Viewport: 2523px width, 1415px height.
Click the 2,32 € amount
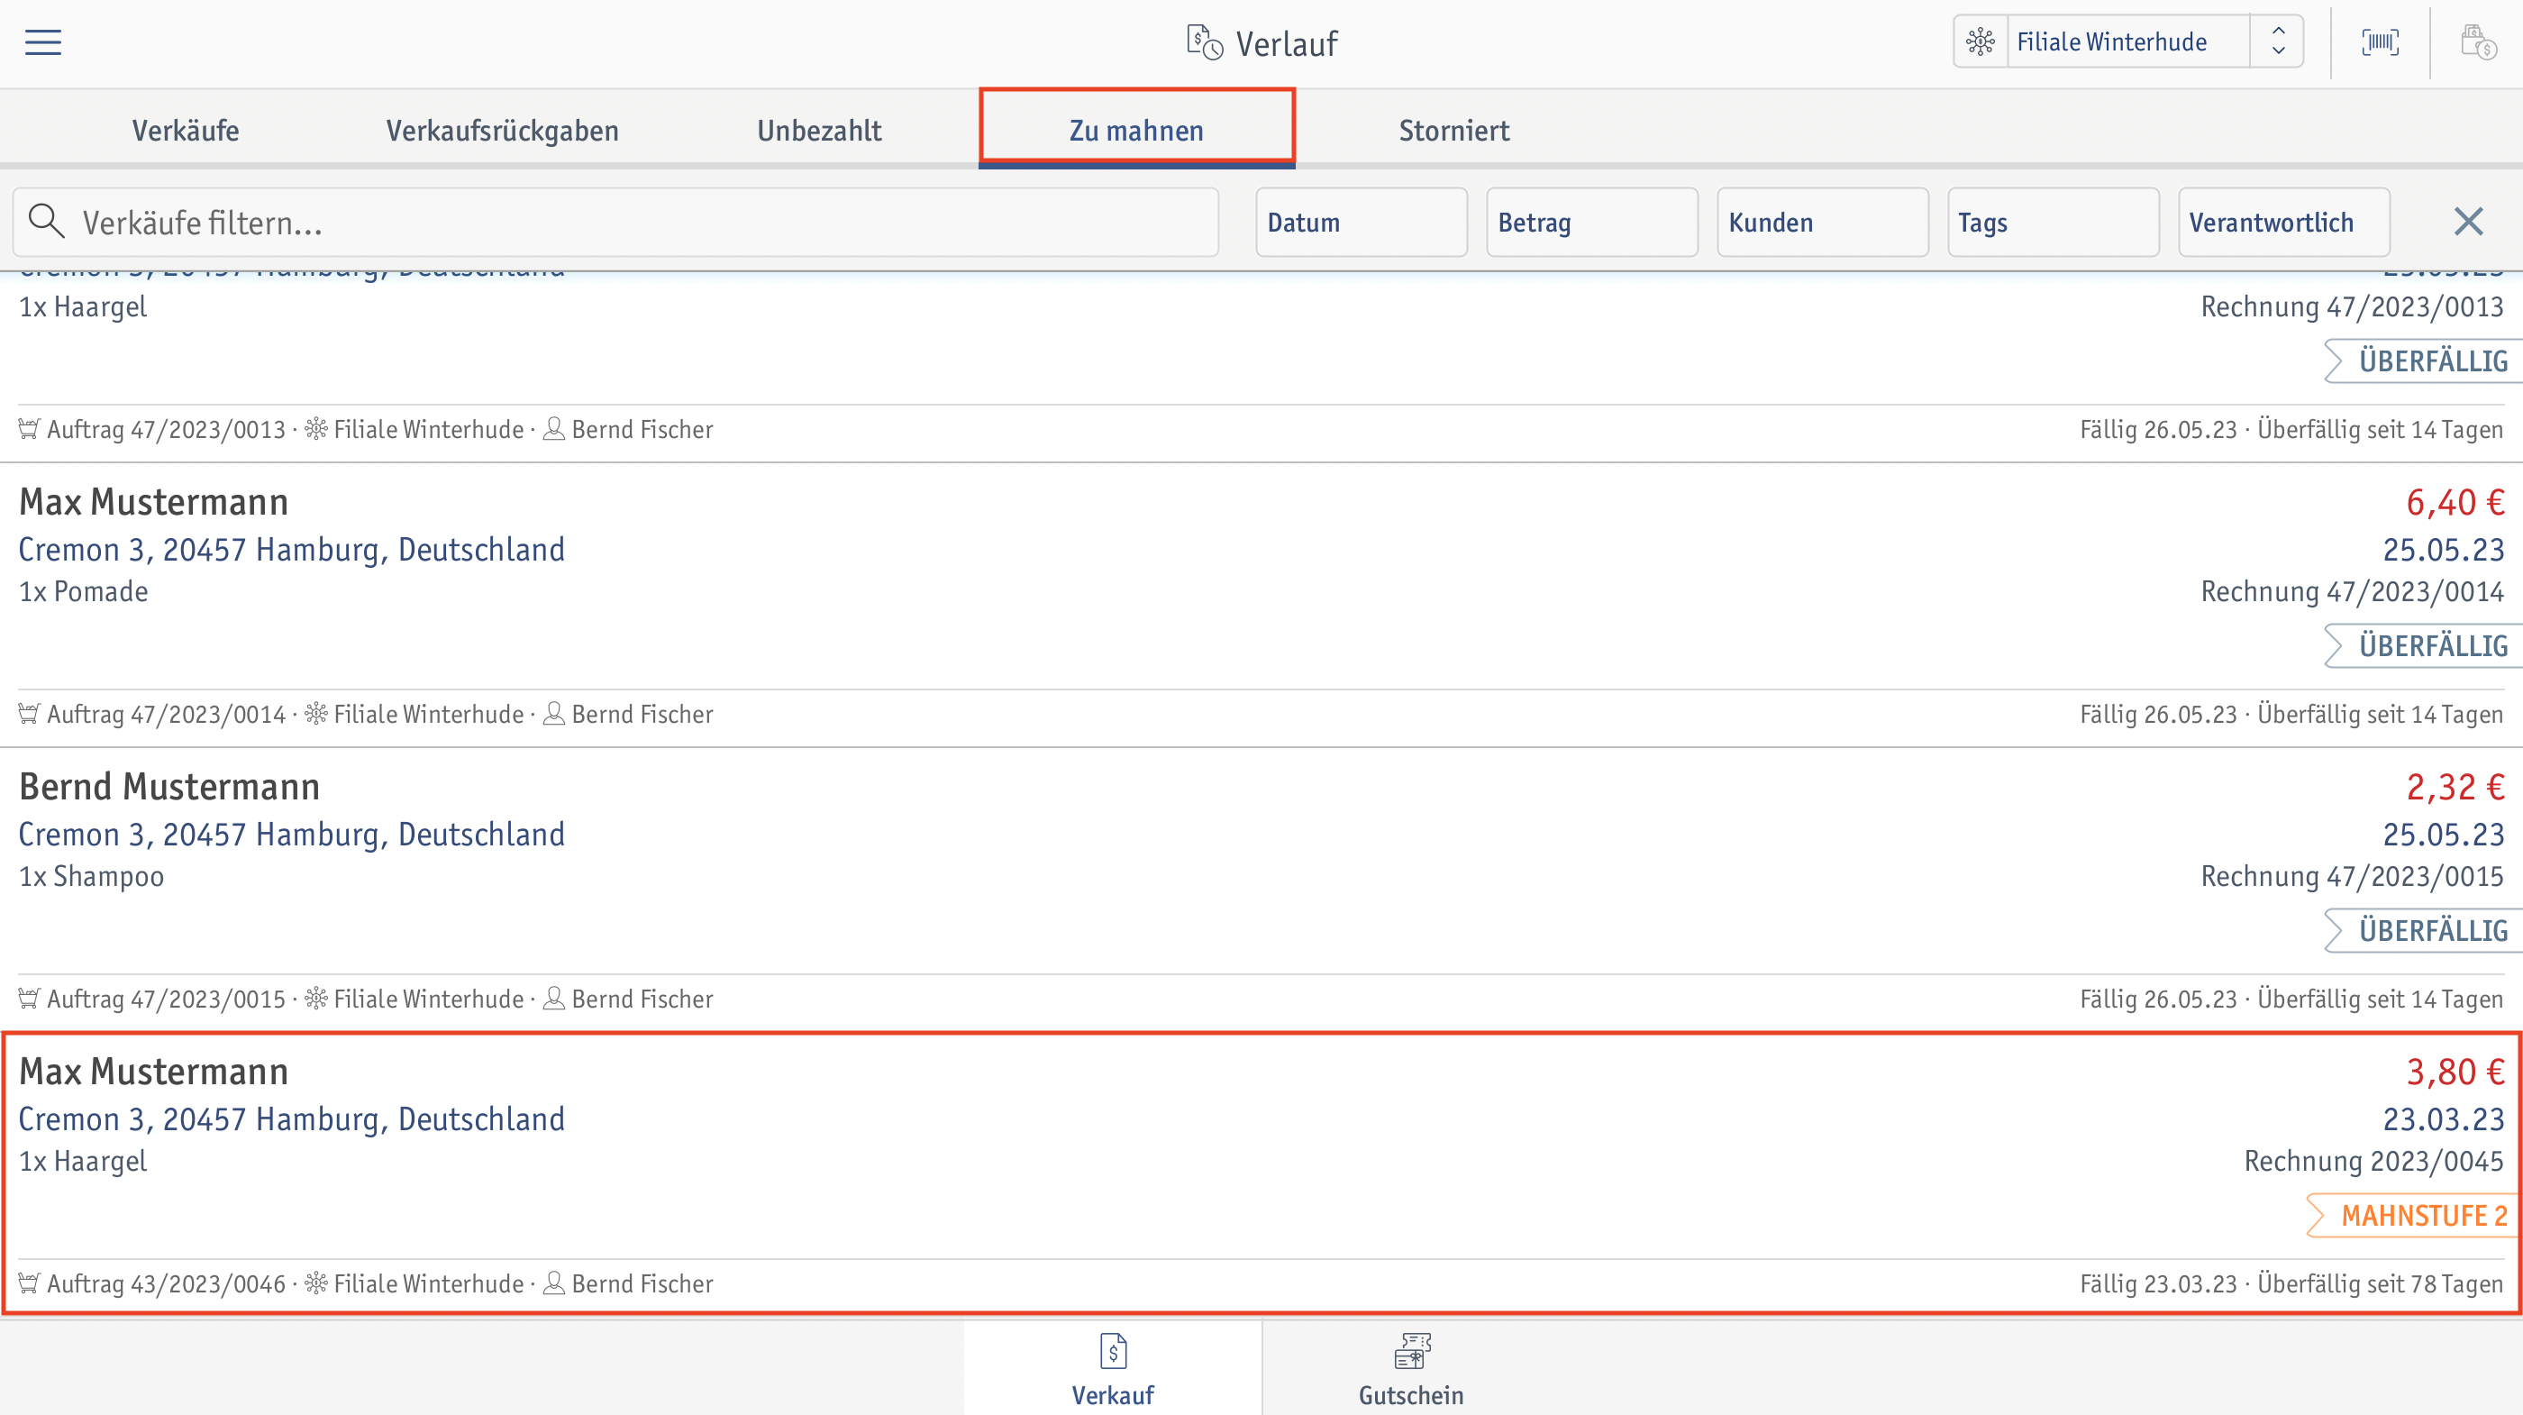tap(2455, 787)
